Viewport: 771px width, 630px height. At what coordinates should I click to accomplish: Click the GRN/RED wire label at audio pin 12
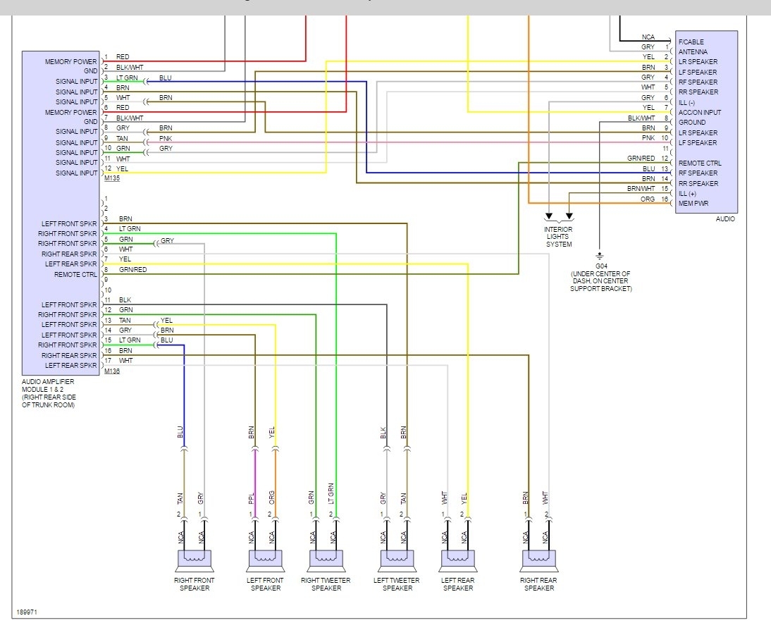641,158
